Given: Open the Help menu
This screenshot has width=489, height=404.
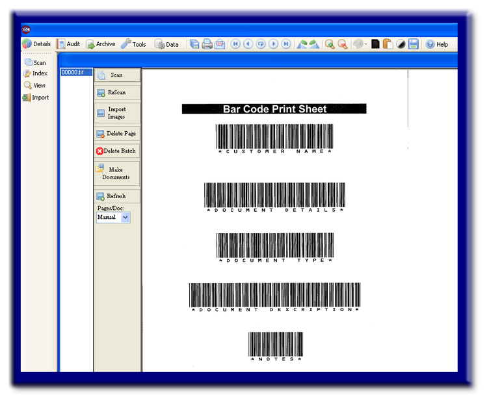Looking at the screenshot, I should [x=437, y=44].
